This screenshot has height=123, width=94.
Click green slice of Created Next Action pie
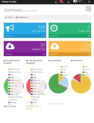6,86
